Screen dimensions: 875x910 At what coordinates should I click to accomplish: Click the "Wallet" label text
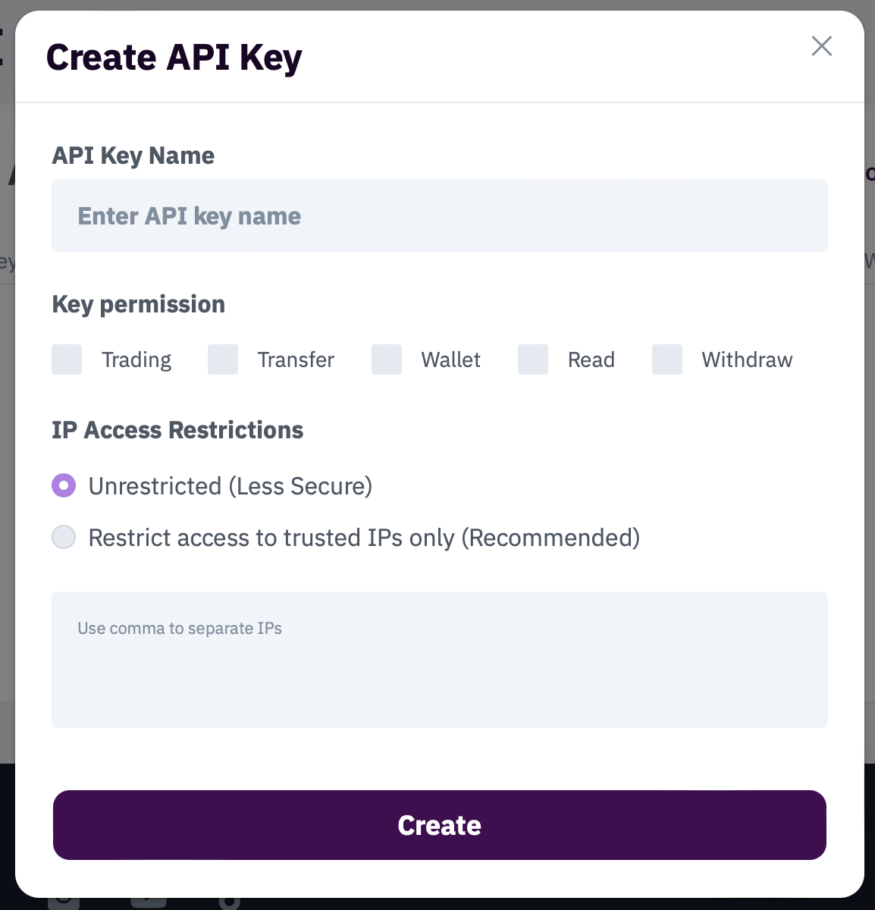(x=450, y=359)
